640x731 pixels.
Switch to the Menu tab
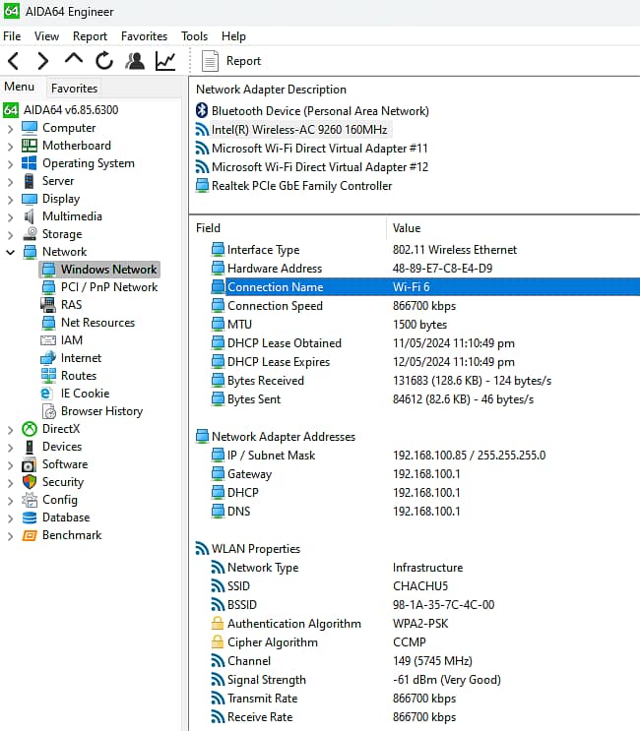(19, 87)
